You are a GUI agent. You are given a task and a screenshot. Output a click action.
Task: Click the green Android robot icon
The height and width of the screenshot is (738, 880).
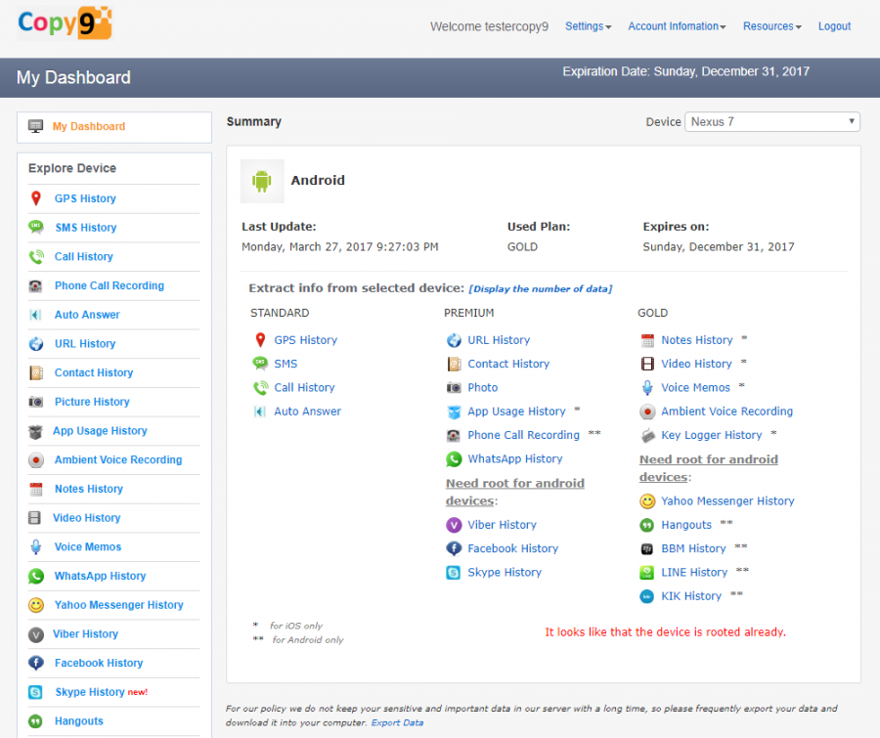pos(261,181)
